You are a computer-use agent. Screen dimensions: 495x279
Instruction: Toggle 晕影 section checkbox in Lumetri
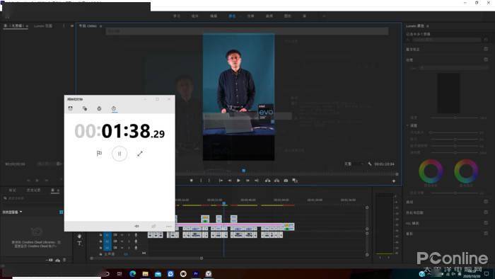(486, 234)
